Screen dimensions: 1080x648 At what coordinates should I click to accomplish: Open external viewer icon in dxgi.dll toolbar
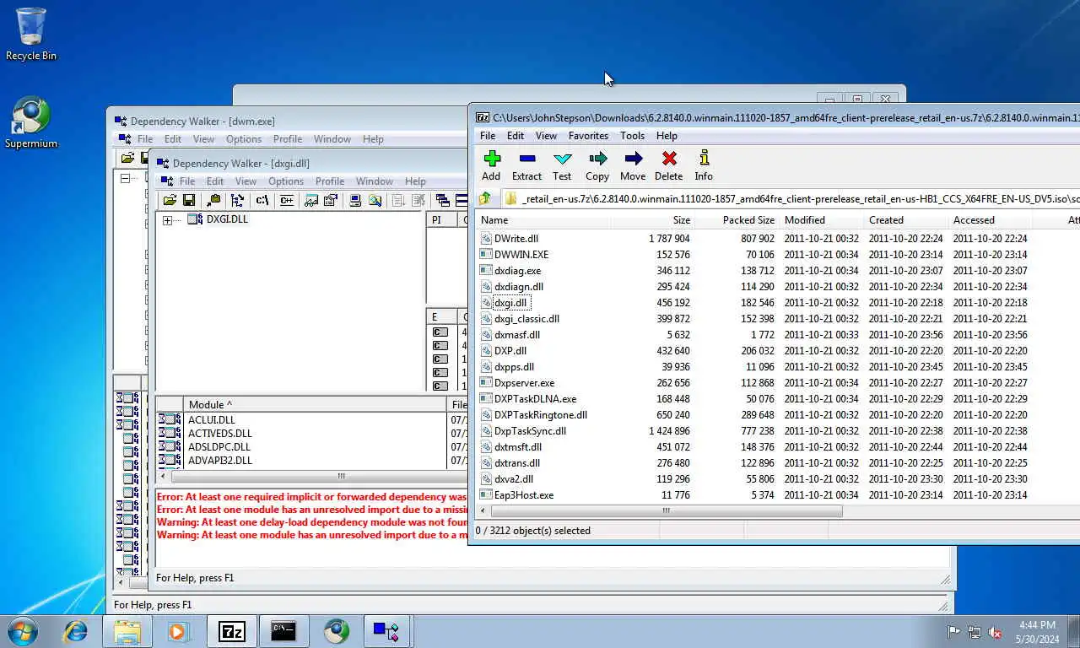[x=310, y=200]
